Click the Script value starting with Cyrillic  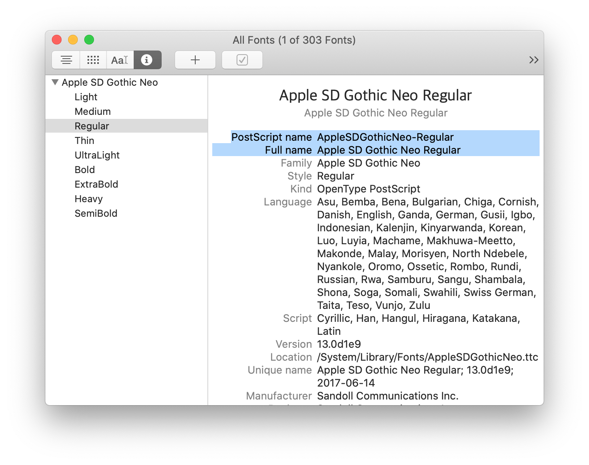click(418, 325)
